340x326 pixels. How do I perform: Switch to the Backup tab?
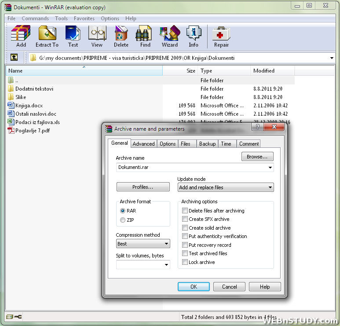207,144
